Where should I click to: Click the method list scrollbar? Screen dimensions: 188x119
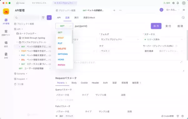click(72, 37)
